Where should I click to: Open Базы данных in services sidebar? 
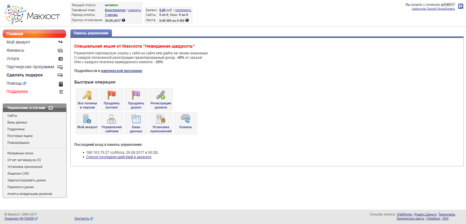point(17,122)
